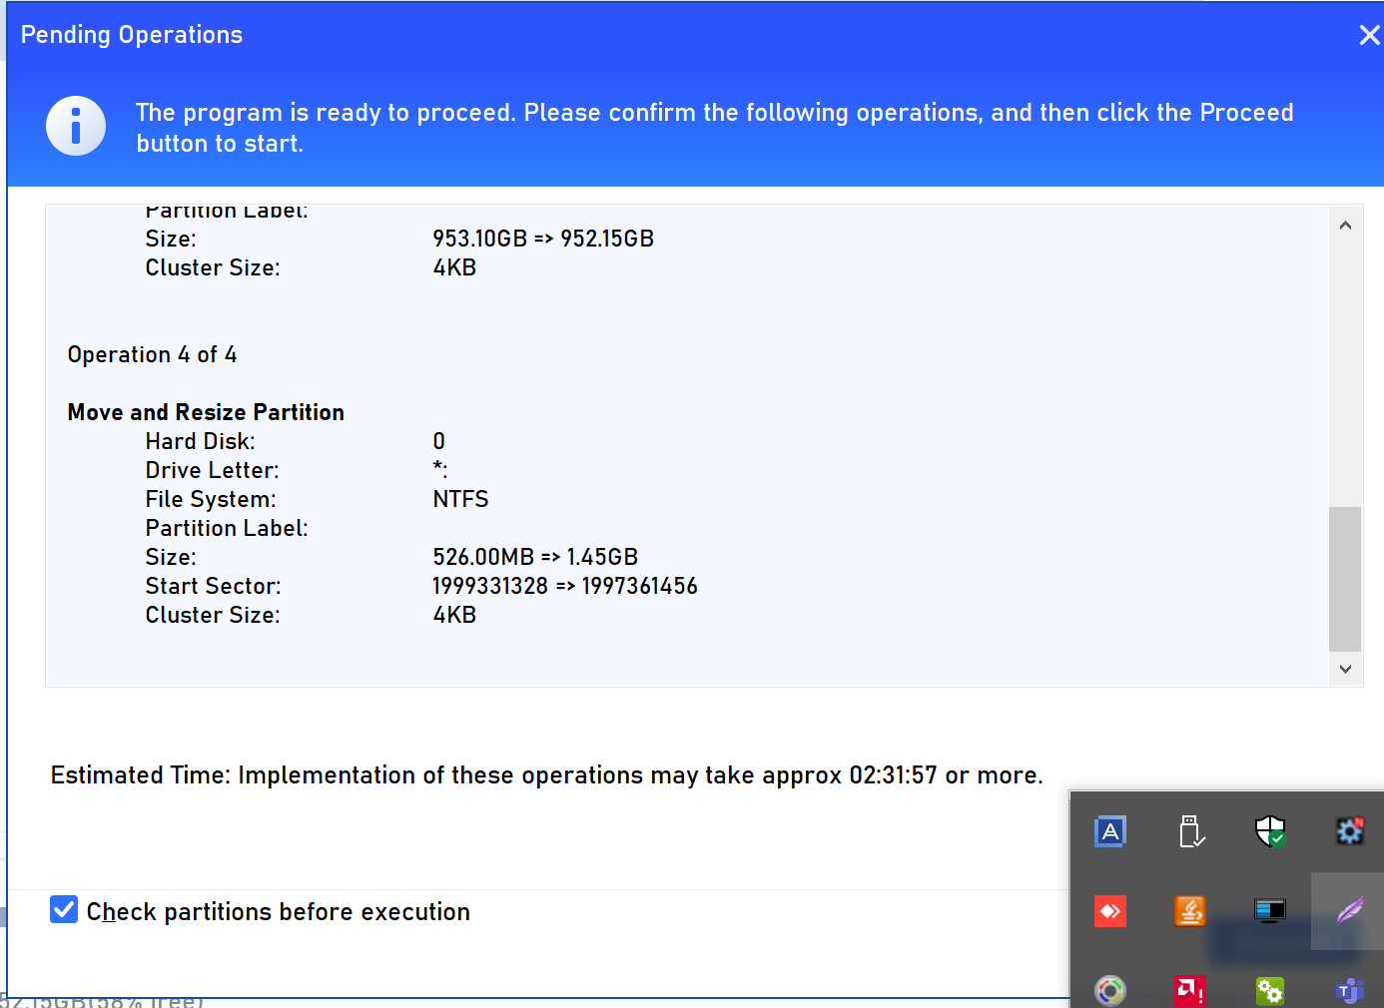Open the Microsoft Teams tray icon
The width and height of the screenshot is (1384, 1008).
(1350, 991)
